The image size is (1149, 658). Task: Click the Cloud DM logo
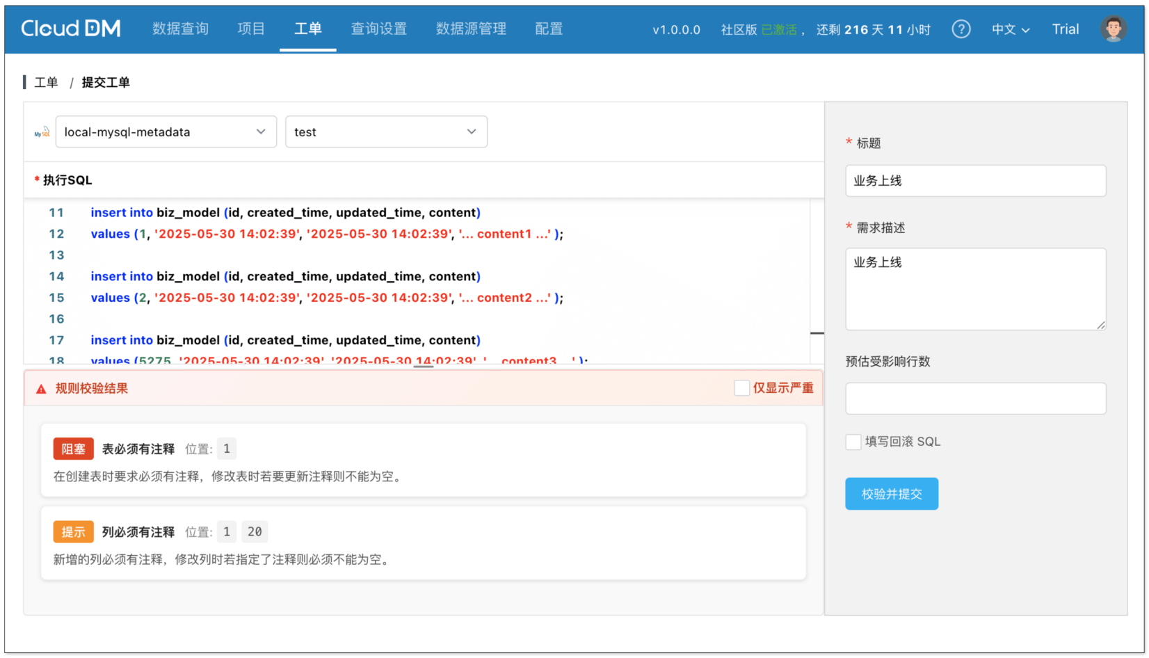(71, 29)
